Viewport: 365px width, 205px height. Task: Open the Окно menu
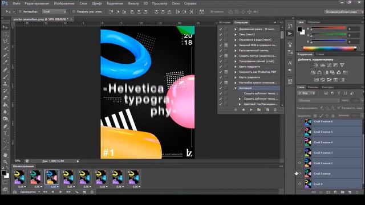click(x=176, y=3)
